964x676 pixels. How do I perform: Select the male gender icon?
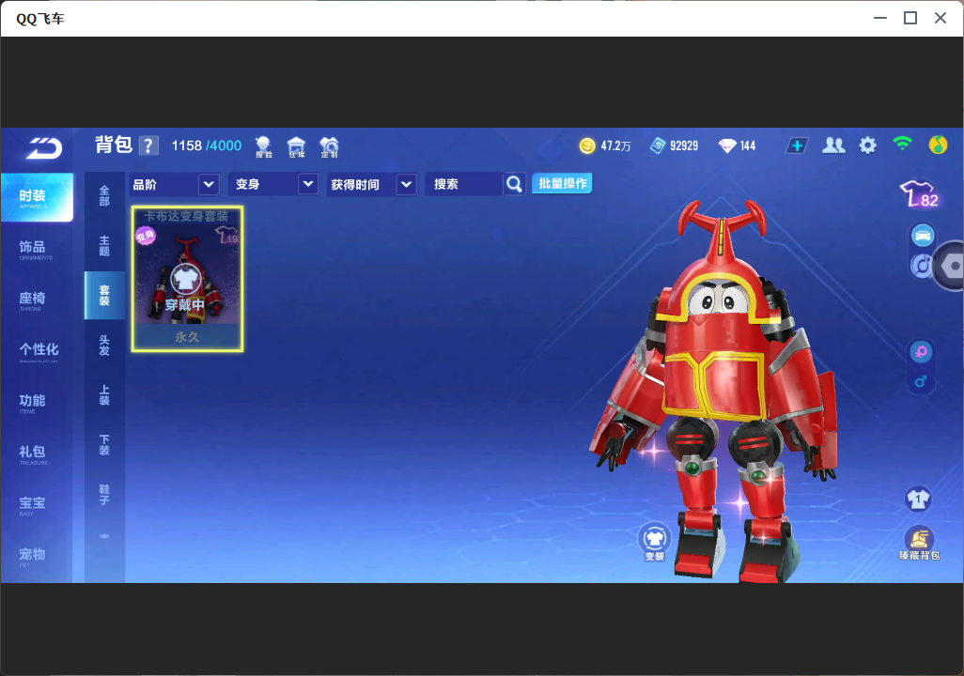pos(921,381)
